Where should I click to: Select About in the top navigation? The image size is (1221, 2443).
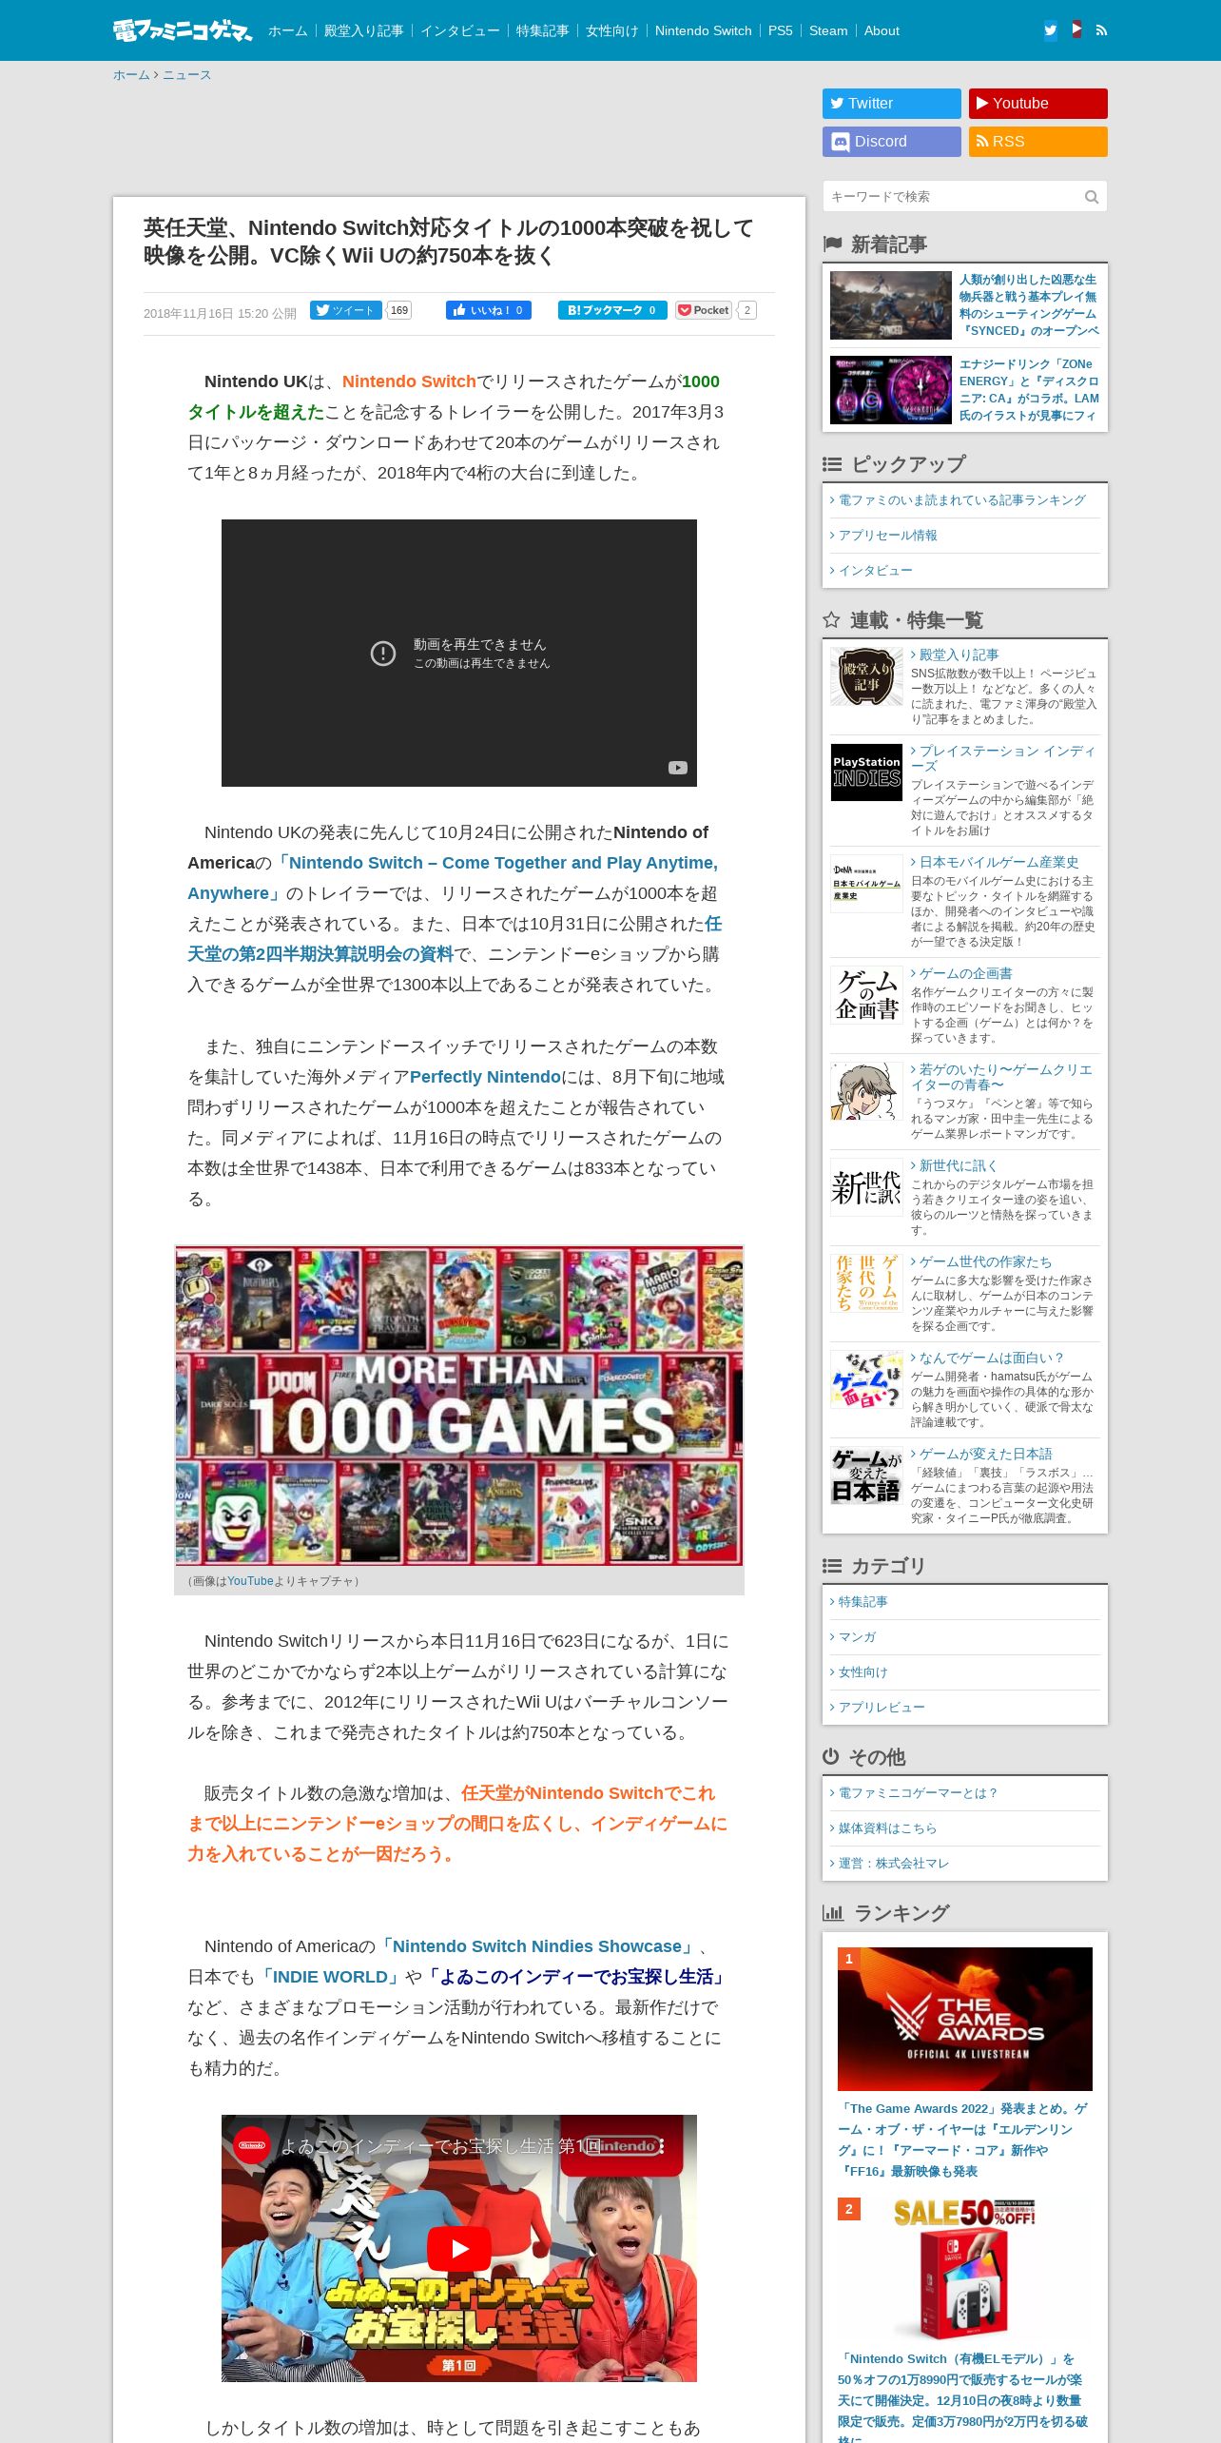coord(882,30)
